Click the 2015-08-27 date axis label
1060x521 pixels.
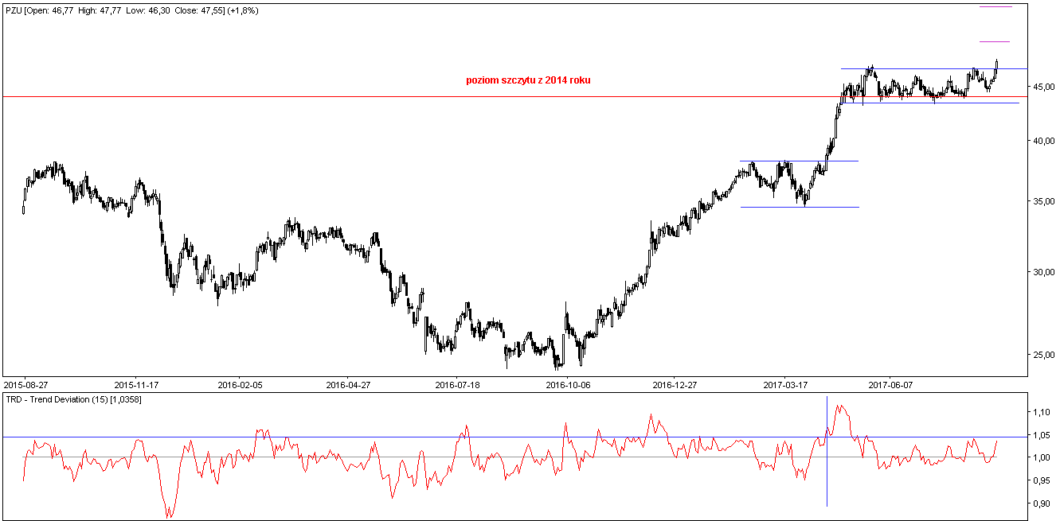[25, 383]
